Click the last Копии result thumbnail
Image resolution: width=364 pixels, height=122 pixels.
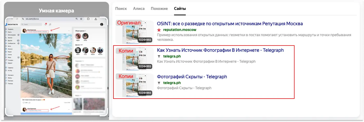135,85
